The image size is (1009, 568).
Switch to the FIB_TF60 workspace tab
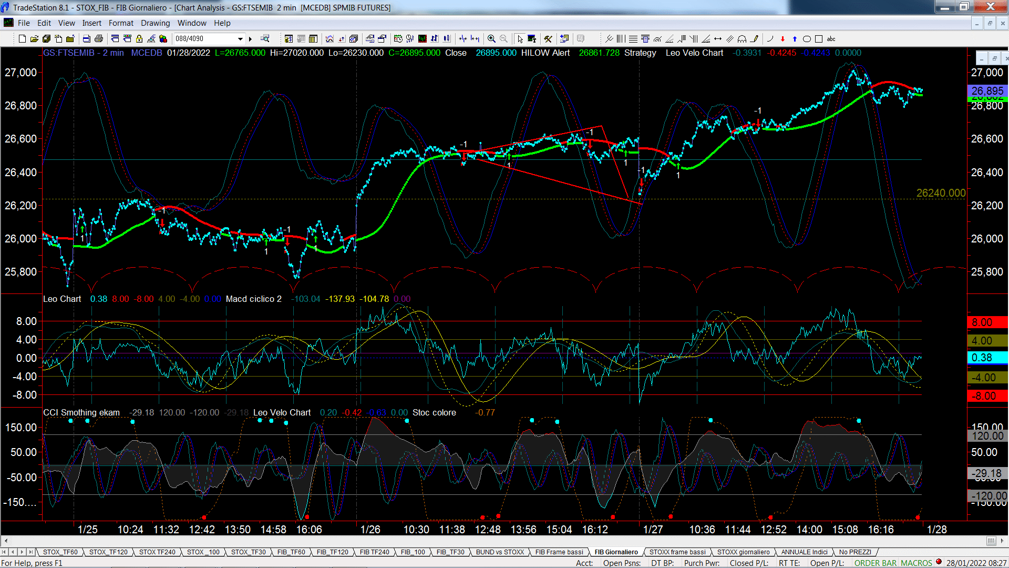coord(291,552)
